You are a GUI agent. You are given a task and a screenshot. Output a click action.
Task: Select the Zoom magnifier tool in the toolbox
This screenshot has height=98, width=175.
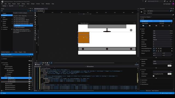coord(35,17)
